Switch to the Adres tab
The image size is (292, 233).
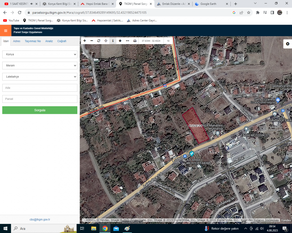tap(17, 41)
